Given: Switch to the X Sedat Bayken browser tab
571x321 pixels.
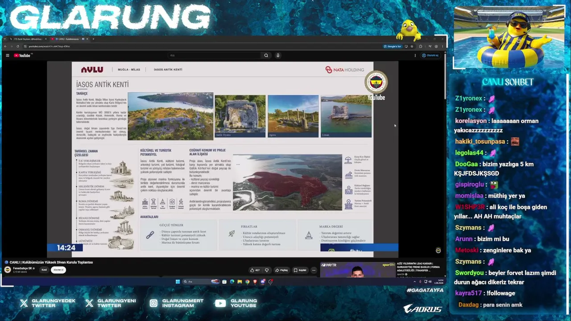Looking at the screenshot, I should [x=28, y=39].
